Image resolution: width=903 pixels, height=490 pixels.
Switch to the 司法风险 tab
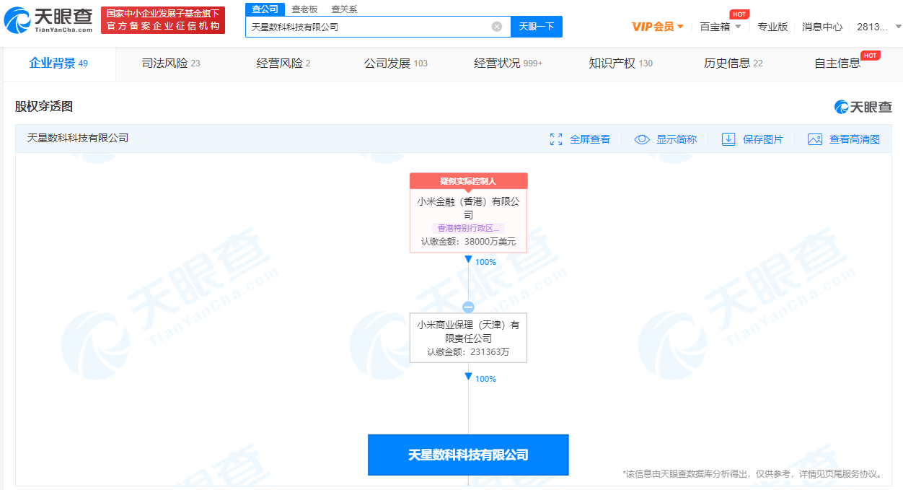click(170, 64)
